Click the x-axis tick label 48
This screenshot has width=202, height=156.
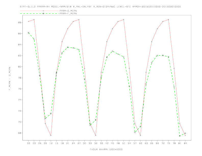click(x=118, y=143)
